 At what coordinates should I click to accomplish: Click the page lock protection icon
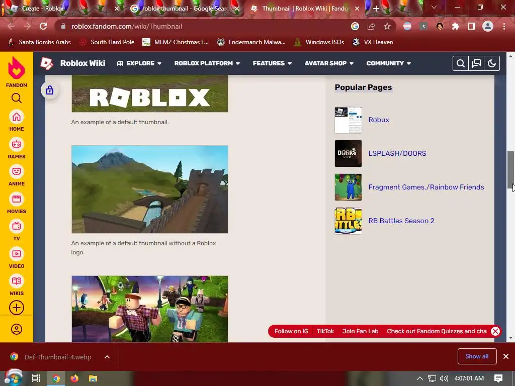tap(50, 90)
